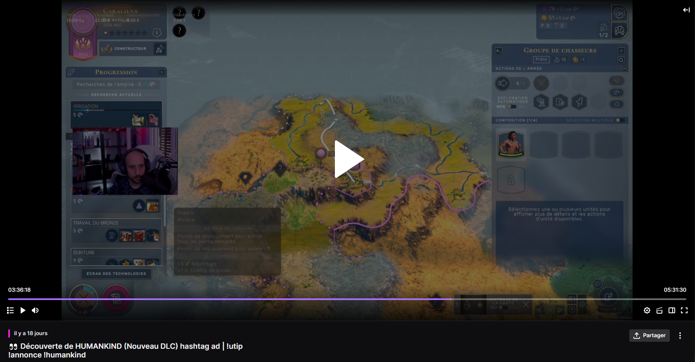Enter fullscreen mode
Image resolution: width=695 pixels, height=362 pixels.
pos(684,310)
